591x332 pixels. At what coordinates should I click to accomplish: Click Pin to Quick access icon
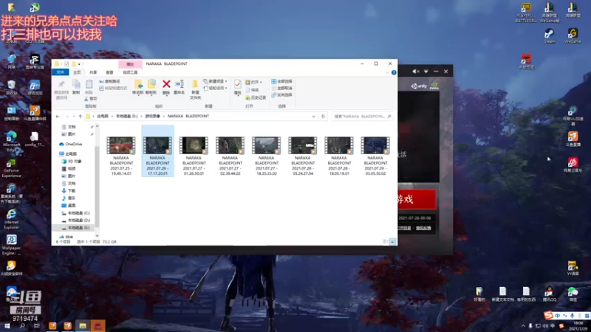[x=61, y=89]
